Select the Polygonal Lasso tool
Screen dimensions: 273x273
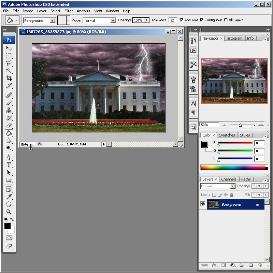(9, 63)
